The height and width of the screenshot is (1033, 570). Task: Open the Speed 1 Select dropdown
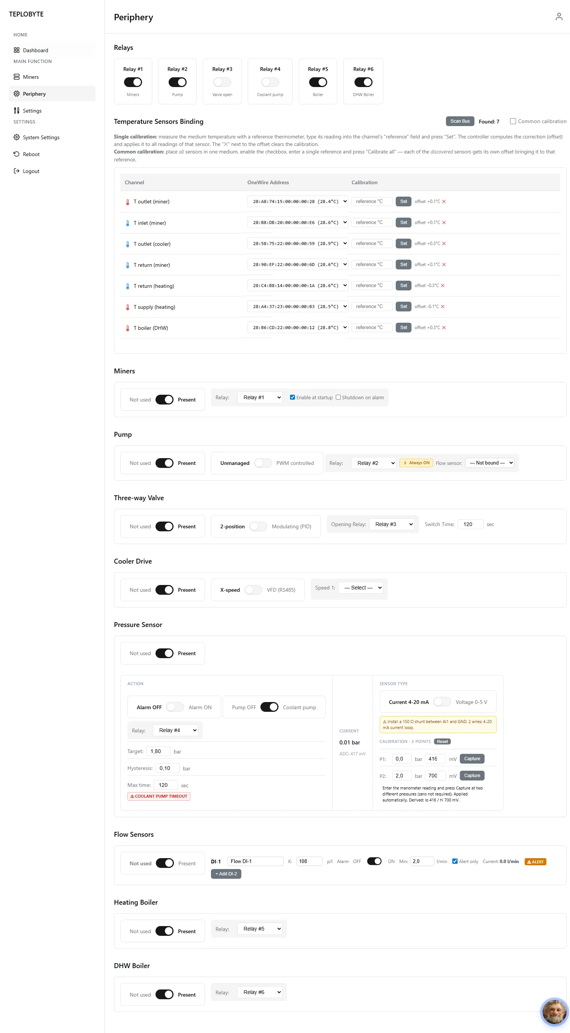[361, 588]
